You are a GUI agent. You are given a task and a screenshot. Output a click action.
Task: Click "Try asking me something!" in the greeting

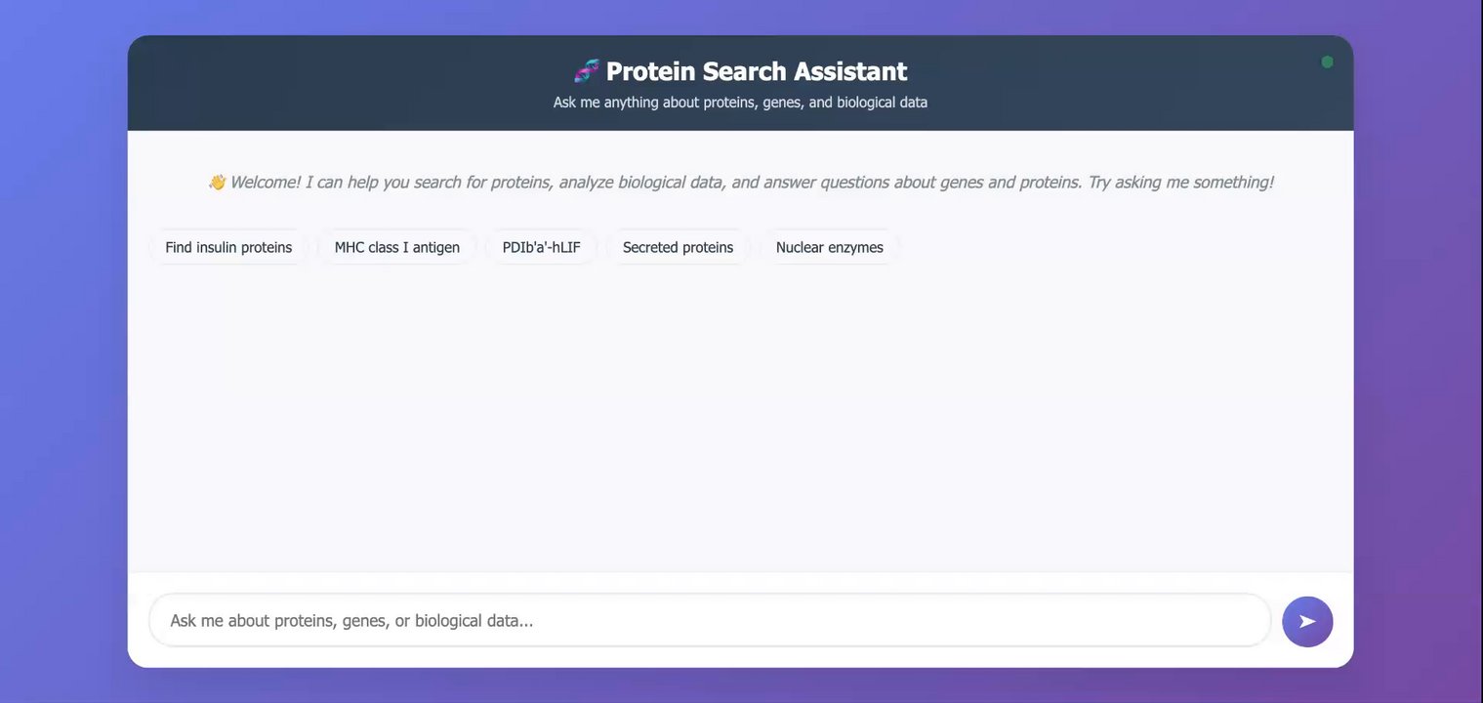[1179, 183]
